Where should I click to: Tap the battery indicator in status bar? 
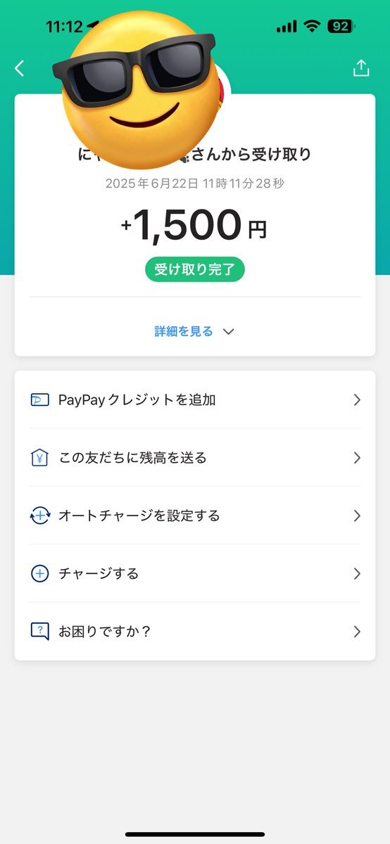[x=341, y=27]
